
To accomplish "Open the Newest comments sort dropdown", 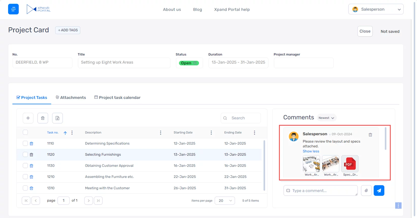I will click(326, 118).
